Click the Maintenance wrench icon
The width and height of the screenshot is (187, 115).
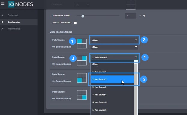pos(2,29)
